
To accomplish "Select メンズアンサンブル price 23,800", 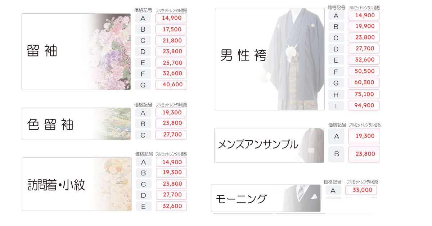I will 364,154.
